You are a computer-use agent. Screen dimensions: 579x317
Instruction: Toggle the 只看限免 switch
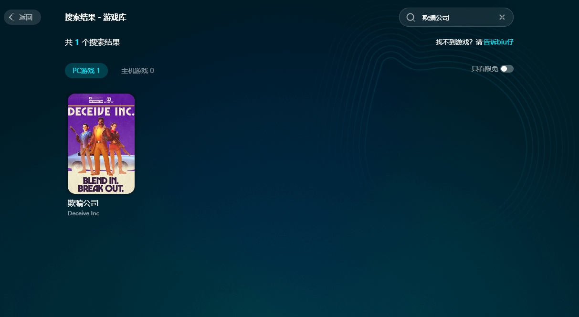pos(507,69)
